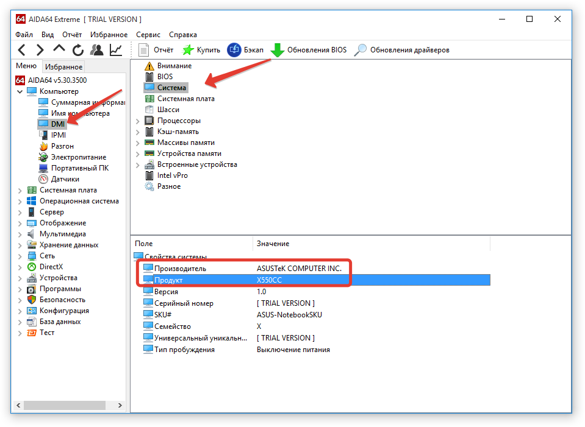Screen dimensions: 585x427
Task: Select the Безопасность shield item
Action: 56,300
